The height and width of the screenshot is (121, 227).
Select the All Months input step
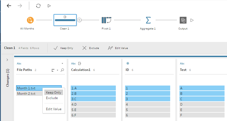pyautogui.click(x=30, y=20)
